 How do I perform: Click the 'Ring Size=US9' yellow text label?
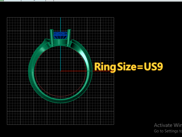pyautogui.click(x=129, y=67)
